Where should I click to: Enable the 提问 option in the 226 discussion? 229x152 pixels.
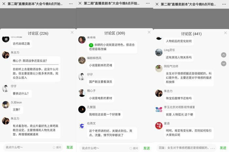54,147
